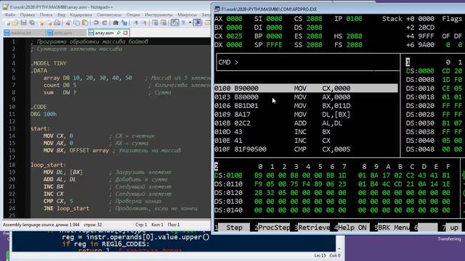The image size is (465, 261).
Task: Select the highlighted 0100 MOV CX,0000 line
Action: [306, 88]
